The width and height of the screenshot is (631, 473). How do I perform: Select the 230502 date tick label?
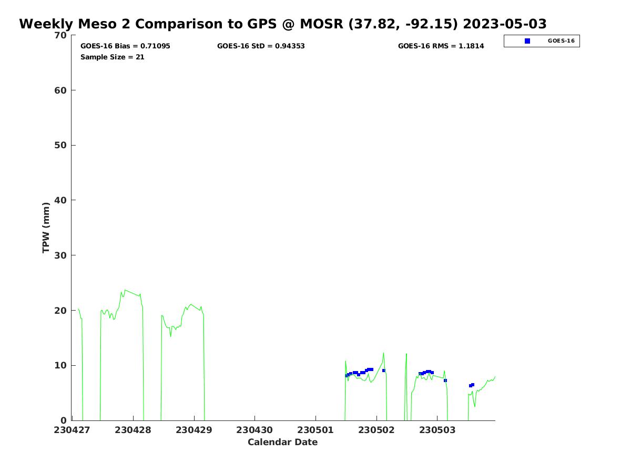point(376,430)
